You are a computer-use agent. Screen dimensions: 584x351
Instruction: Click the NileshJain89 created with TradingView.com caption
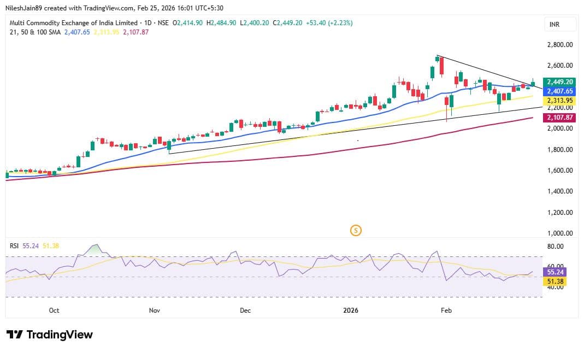tap(114, 8)
